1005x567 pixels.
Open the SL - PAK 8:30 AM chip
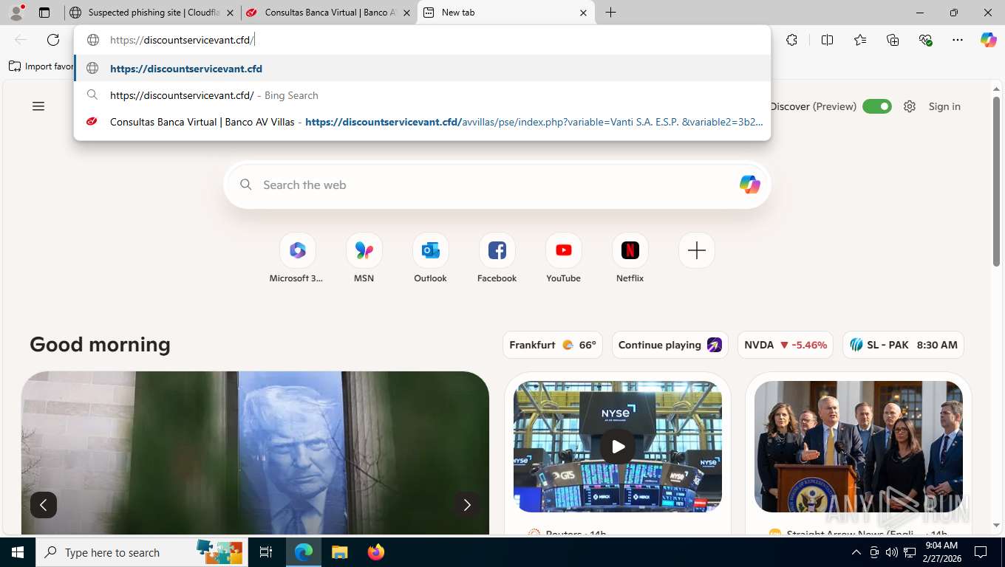tap(903, 345)
